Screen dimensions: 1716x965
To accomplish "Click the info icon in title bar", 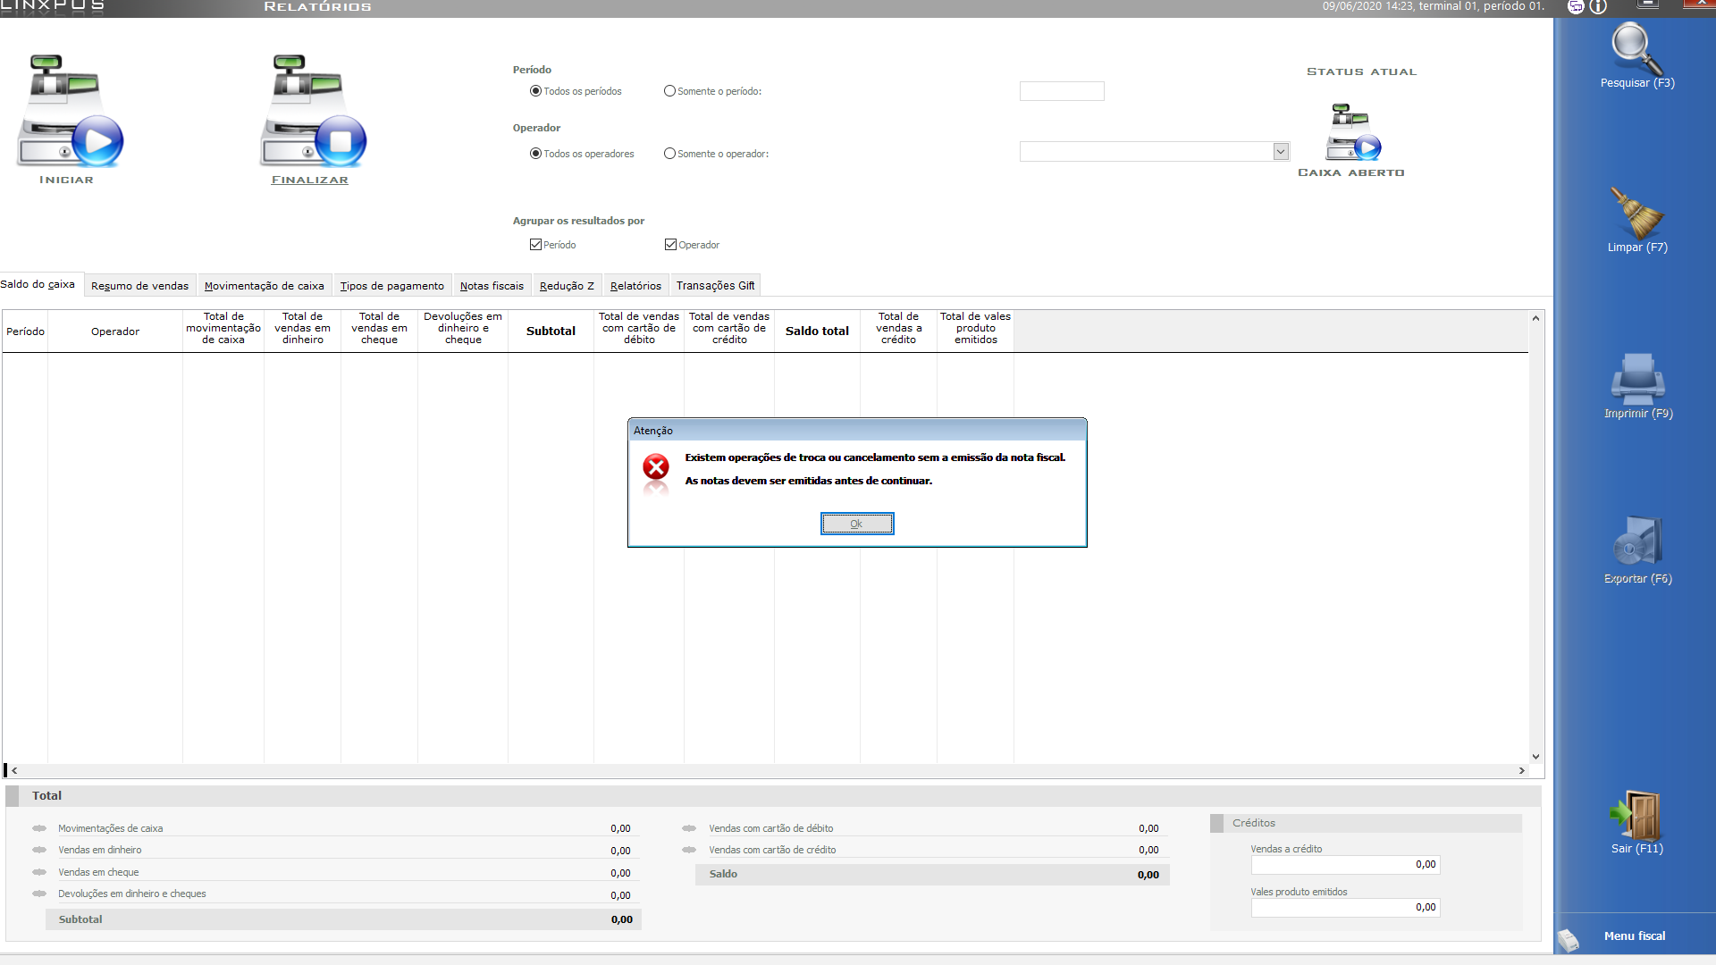I will [1598, 7].
